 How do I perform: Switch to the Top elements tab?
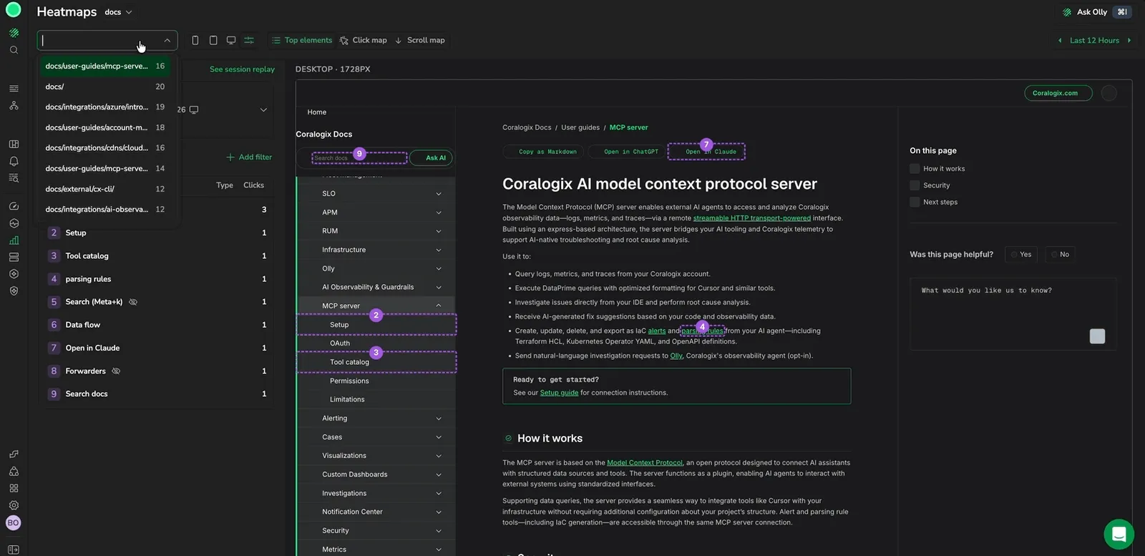click(x=302, y=41)
